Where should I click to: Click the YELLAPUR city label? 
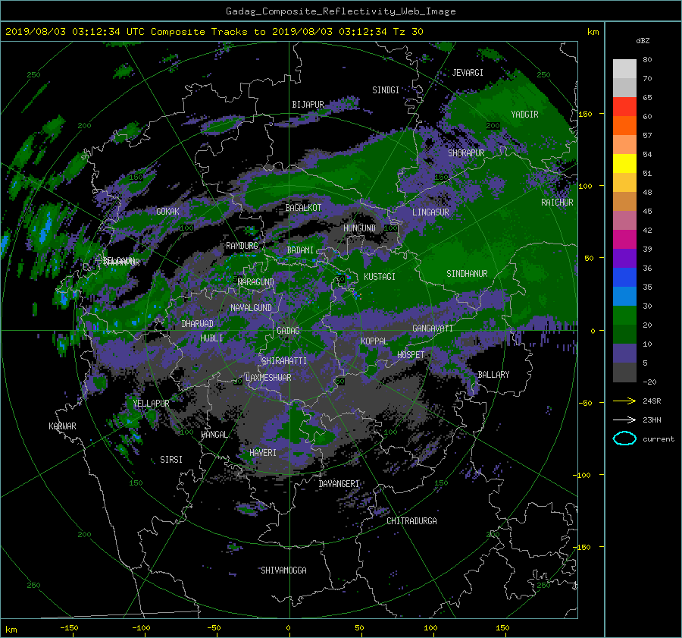(151, 404)
